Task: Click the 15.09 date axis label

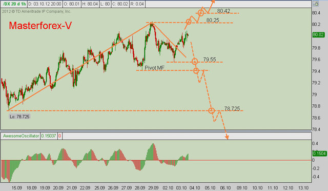Action: click(17, 188)
